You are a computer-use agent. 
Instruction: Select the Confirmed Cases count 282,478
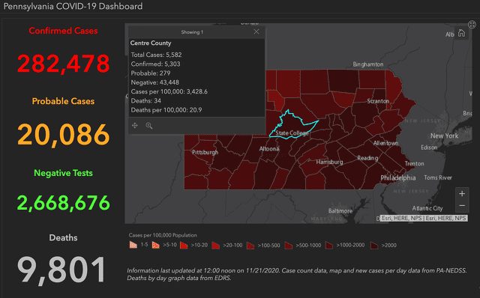63,64
